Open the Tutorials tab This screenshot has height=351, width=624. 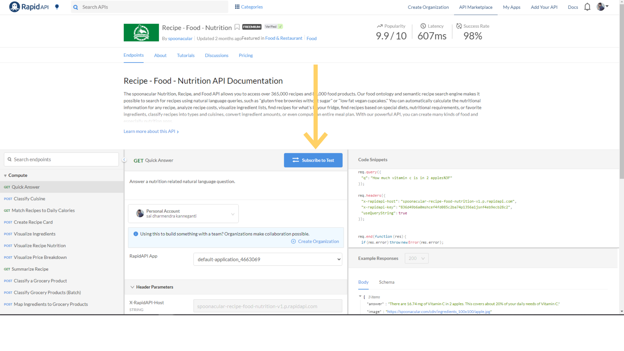coord(186,55)
